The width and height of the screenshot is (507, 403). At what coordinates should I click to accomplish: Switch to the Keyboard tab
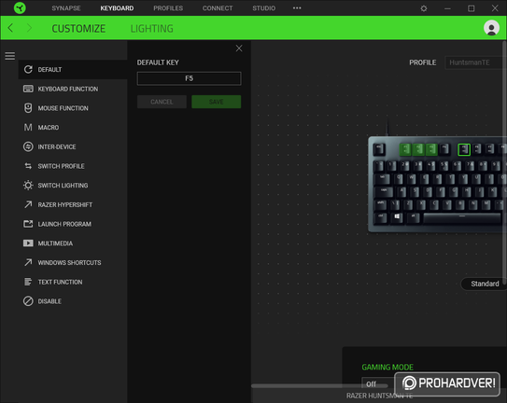[117, 8]
